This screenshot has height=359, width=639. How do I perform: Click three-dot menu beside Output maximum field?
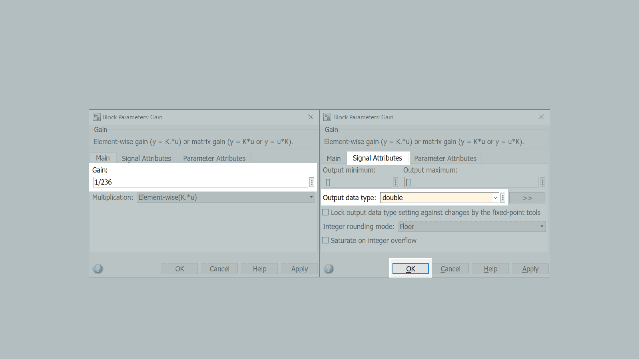[x=542, y=182]
